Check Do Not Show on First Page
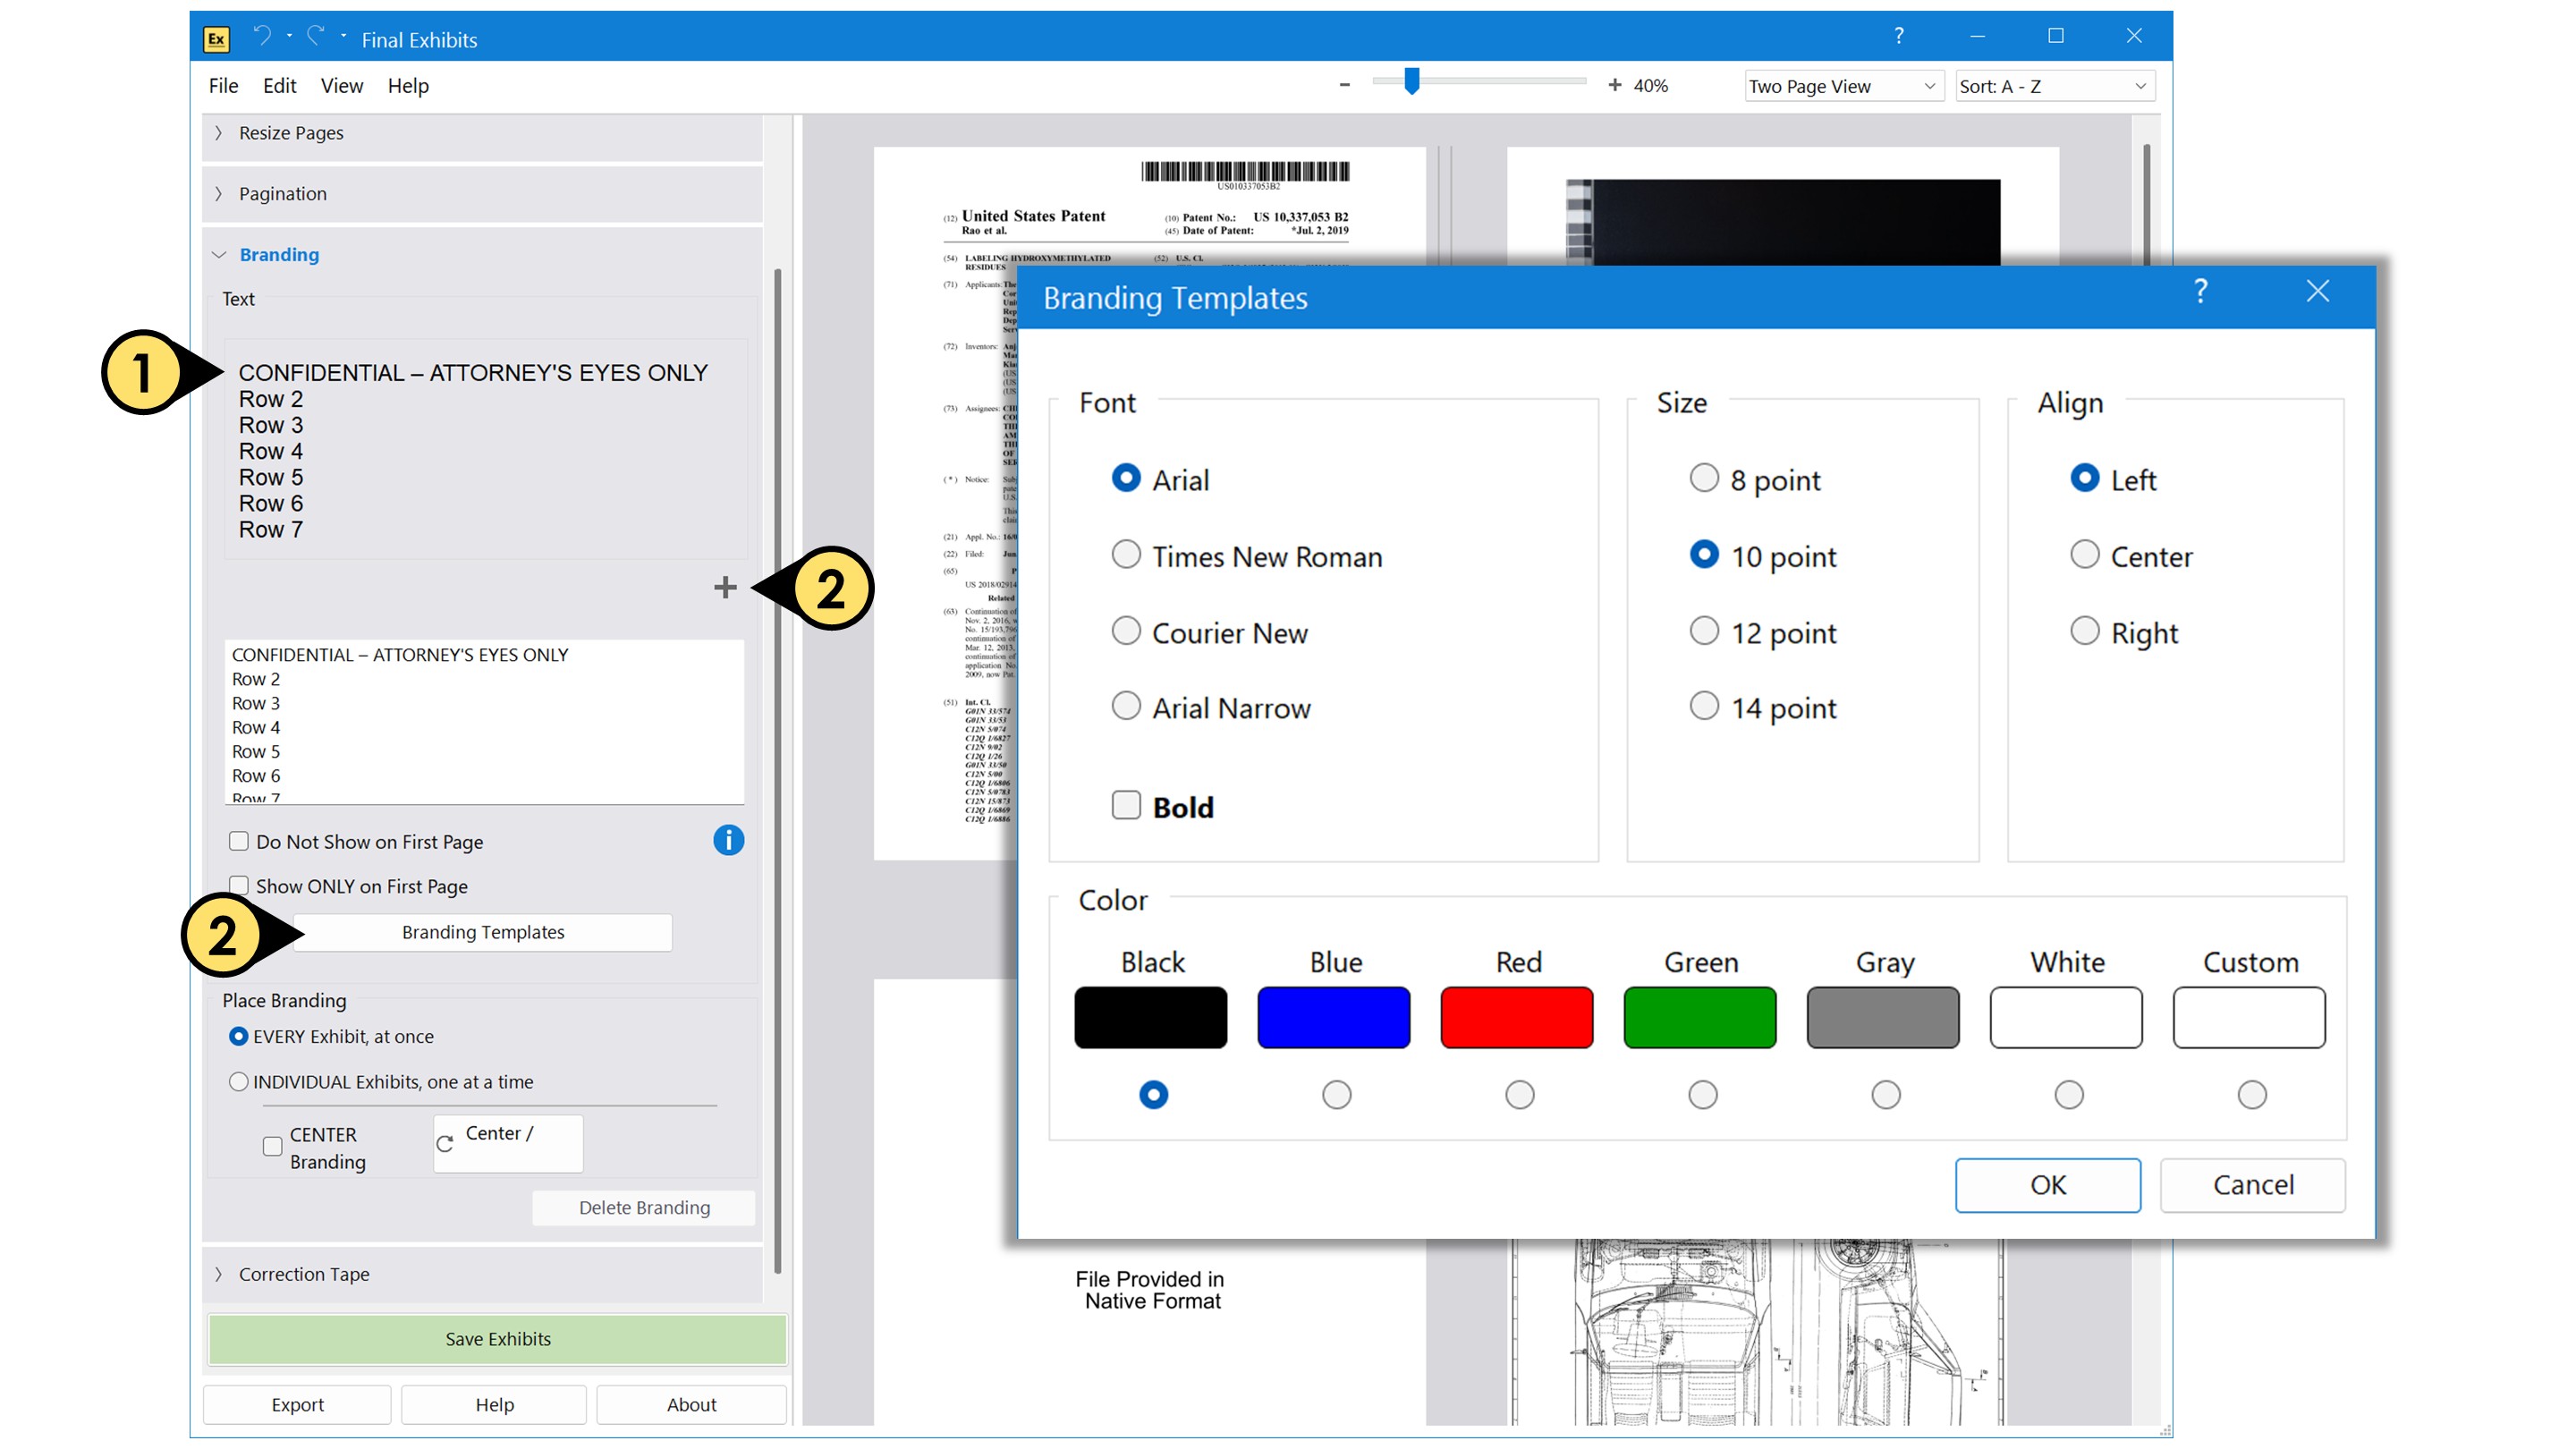 [239, 841]
